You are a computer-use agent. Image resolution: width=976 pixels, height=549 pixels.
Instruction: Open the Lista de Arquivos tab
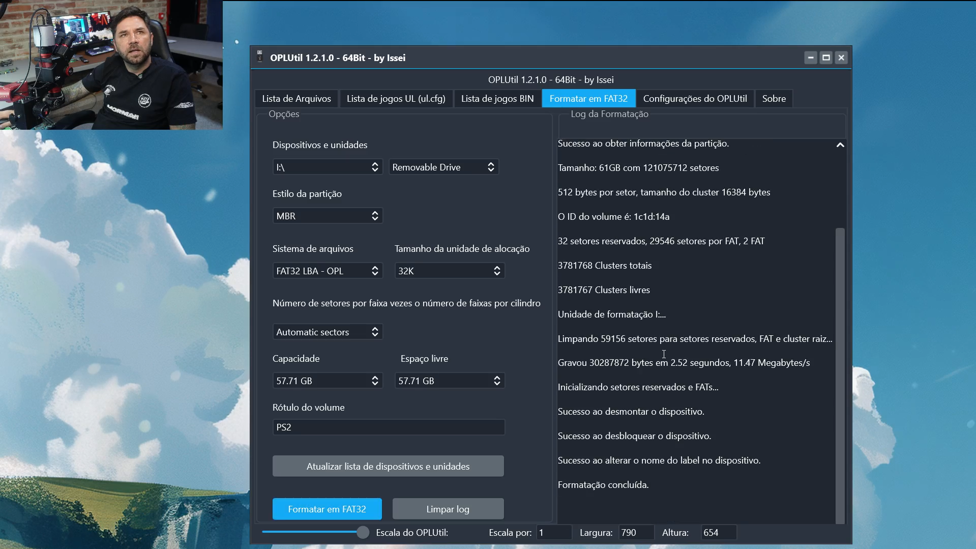click(297, 98)
